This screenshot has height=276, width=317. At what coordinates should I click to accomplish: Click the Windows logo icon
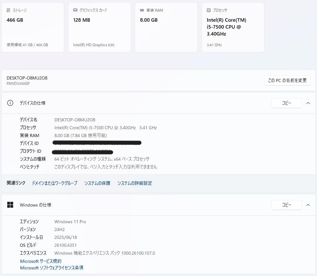click(x=10, y=205)
